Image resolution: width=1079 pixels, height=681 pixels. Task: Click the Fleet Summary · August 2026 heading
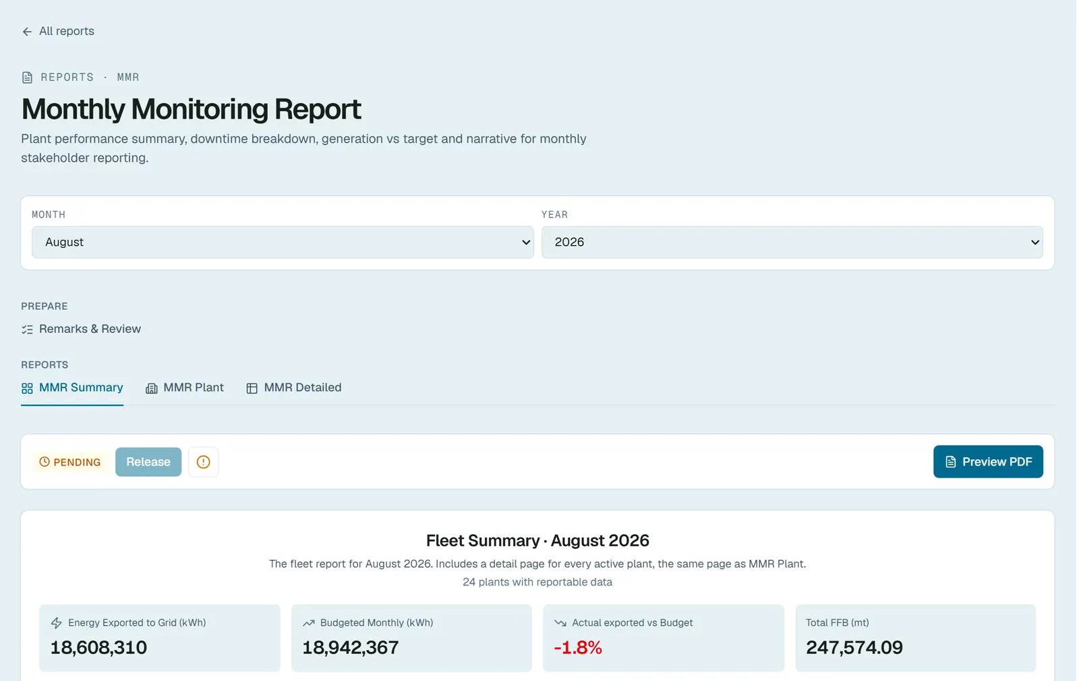[x=537, y=541]
